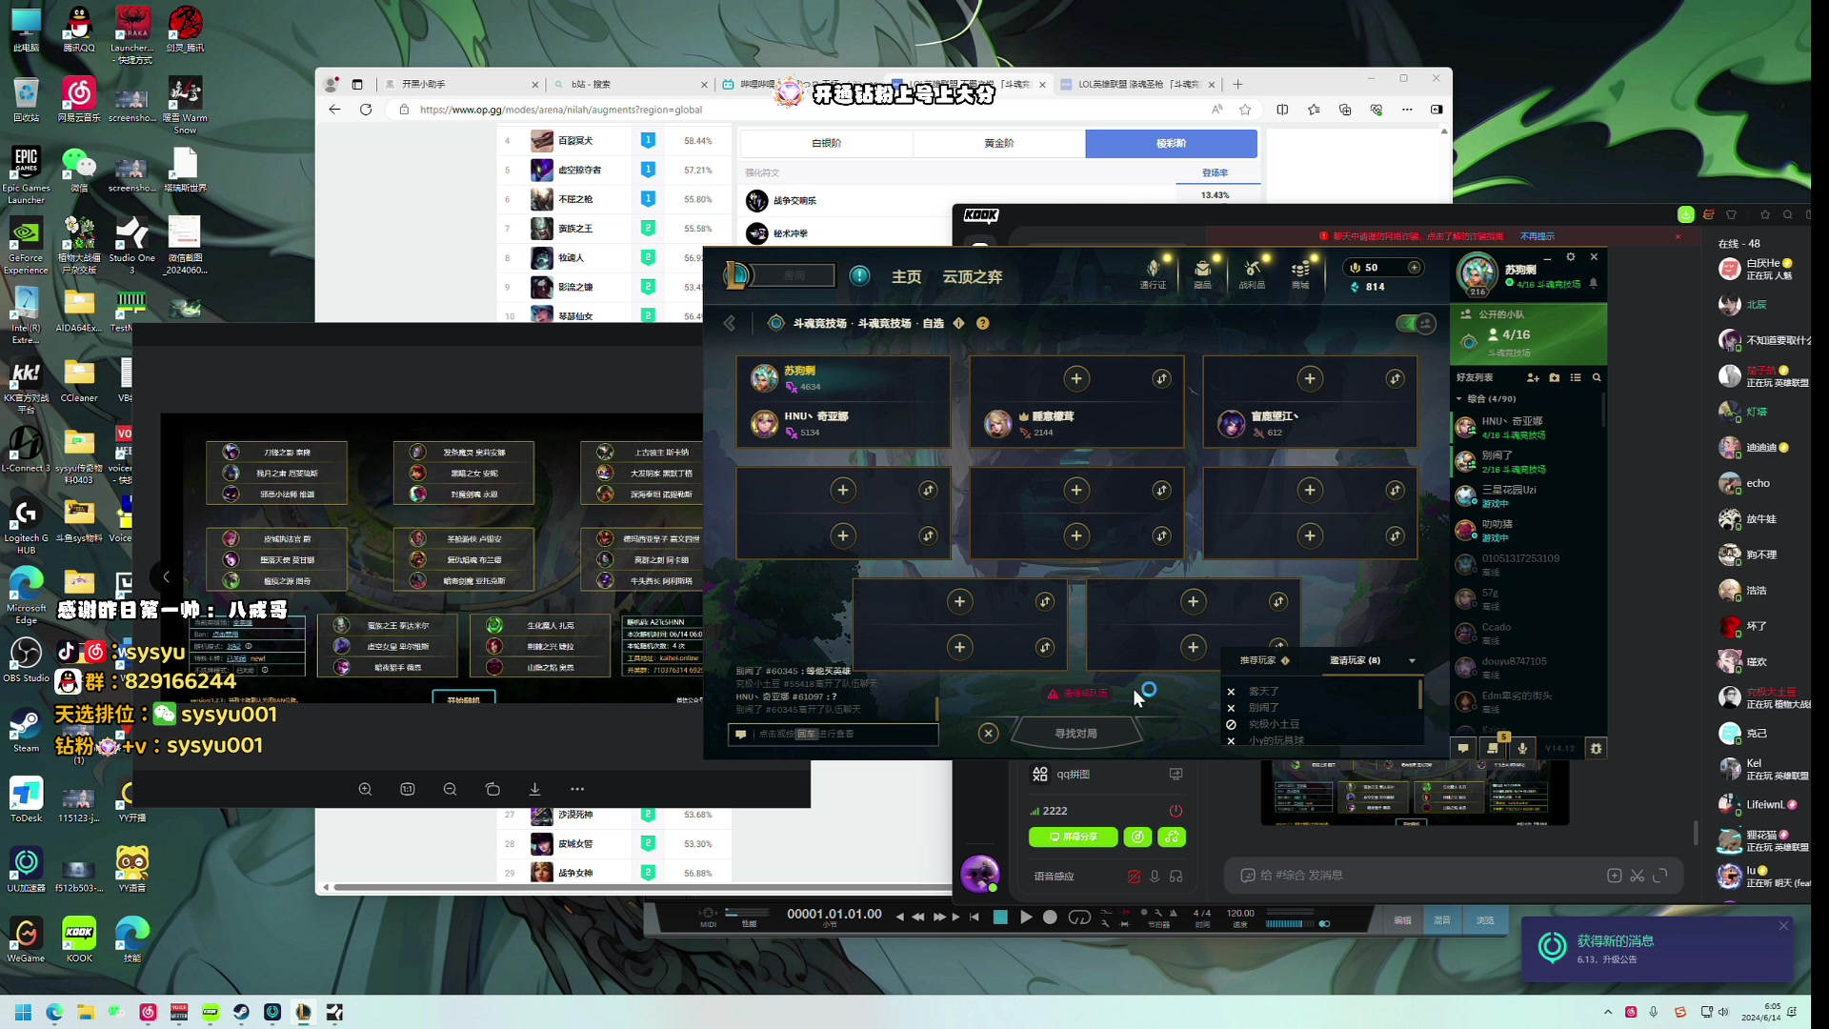Viewport: 1829px width, 1029px height.
Task: Open Steam from the Windows taskbar
Action: click(241, 1012)
